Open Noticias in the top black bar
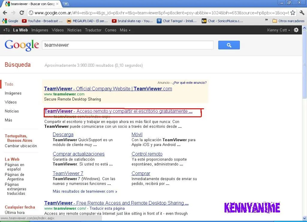This screenshot has height=222, width=307. pos(74,30)
